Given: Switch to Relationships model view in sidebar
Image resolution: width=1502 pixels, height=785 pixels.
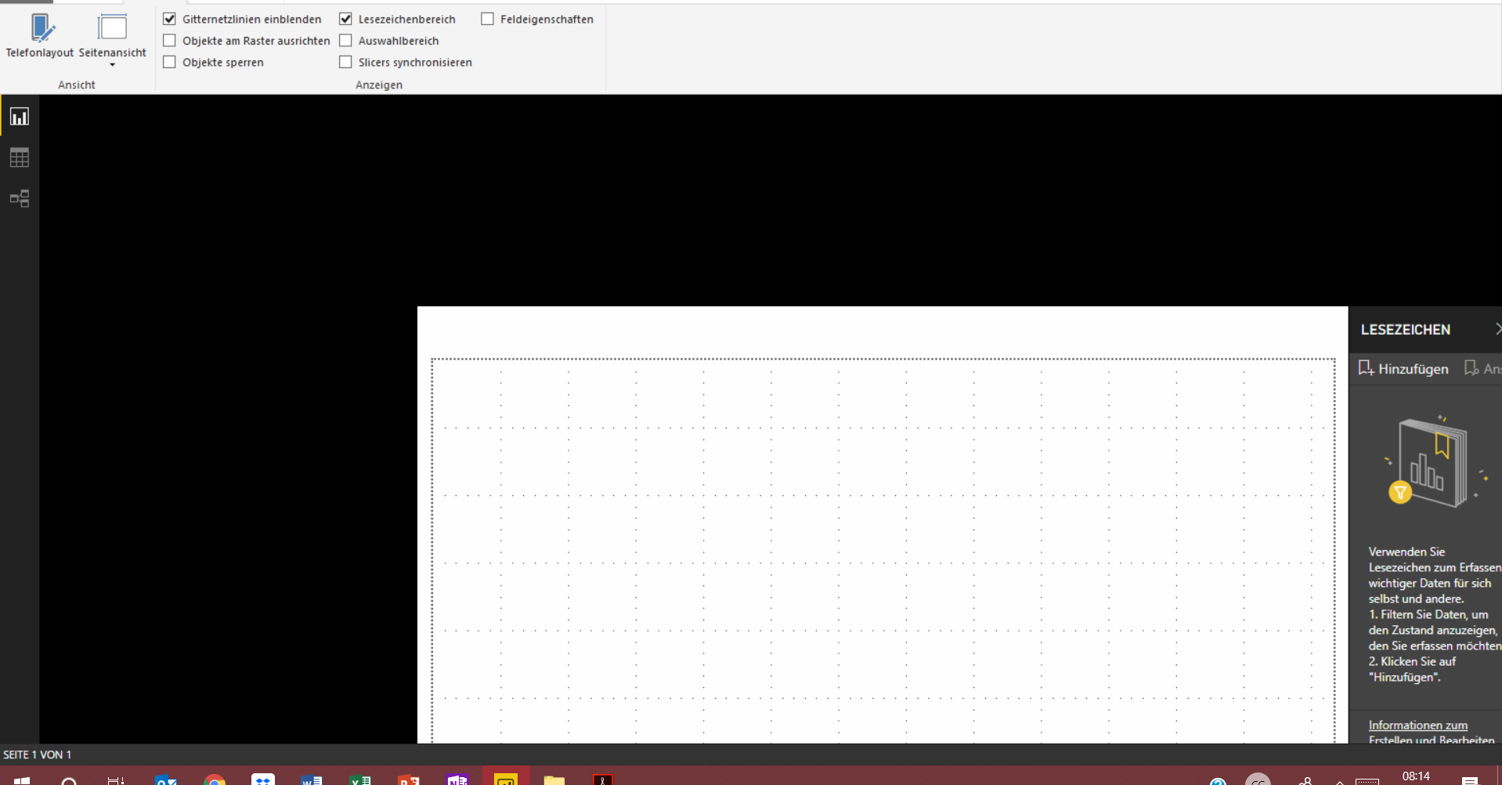Looking at the screenshot, I should point(20,198).
